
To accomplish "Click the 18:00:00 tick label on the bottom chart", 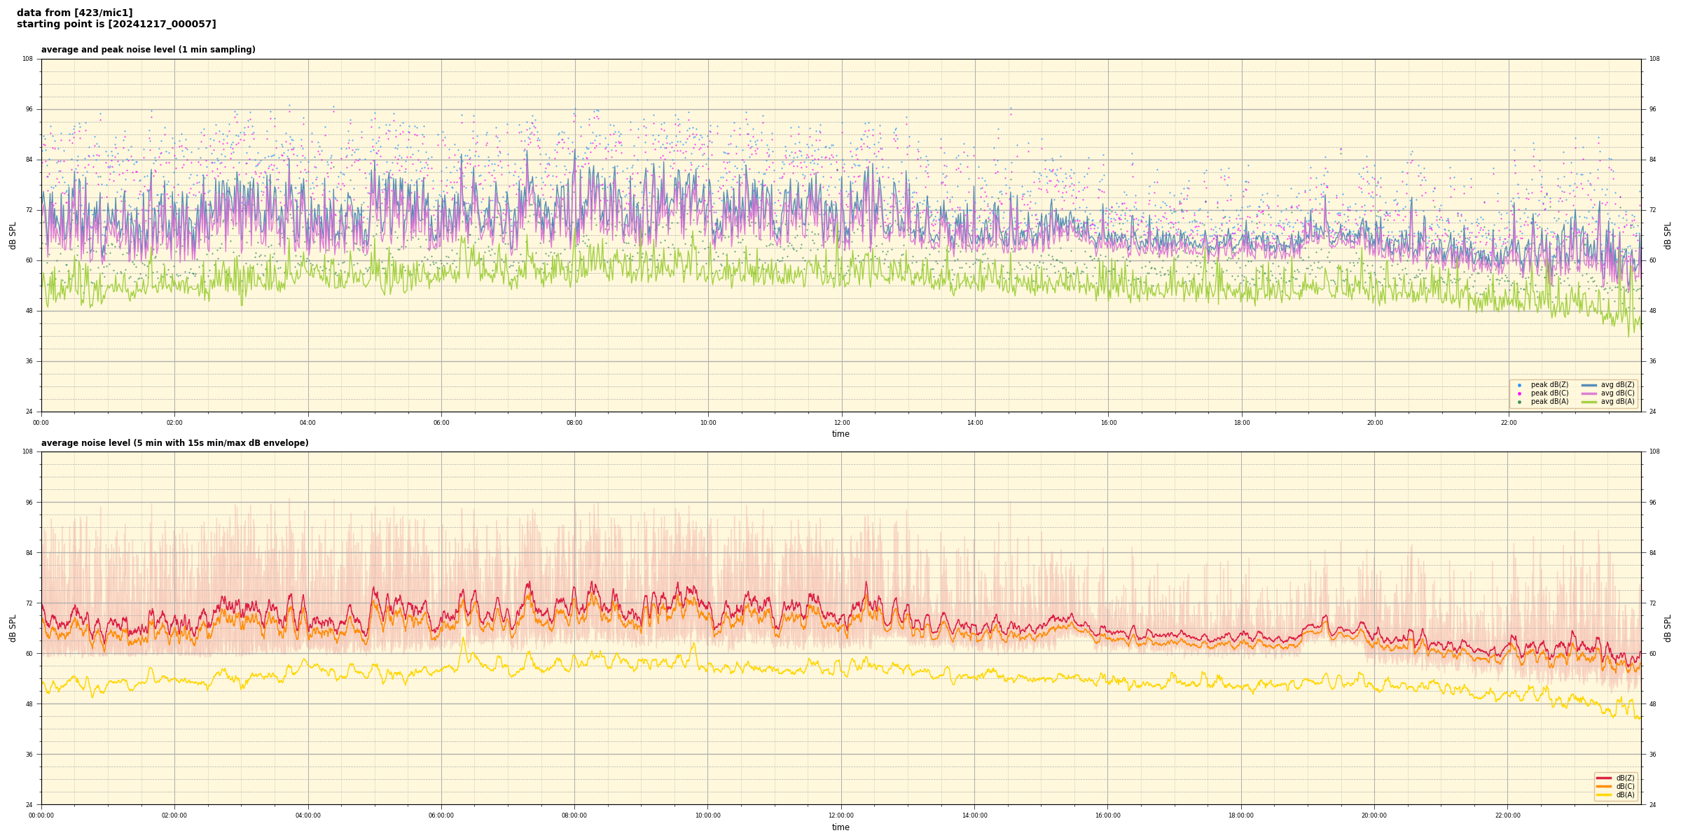I will coord(1241,815).
